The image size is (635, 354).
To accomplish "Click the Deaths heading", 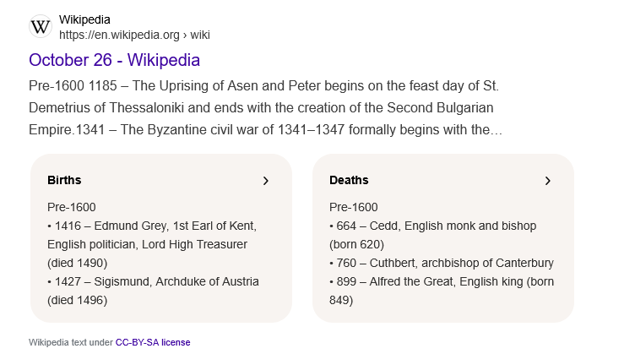I will (x=349, y=180).
